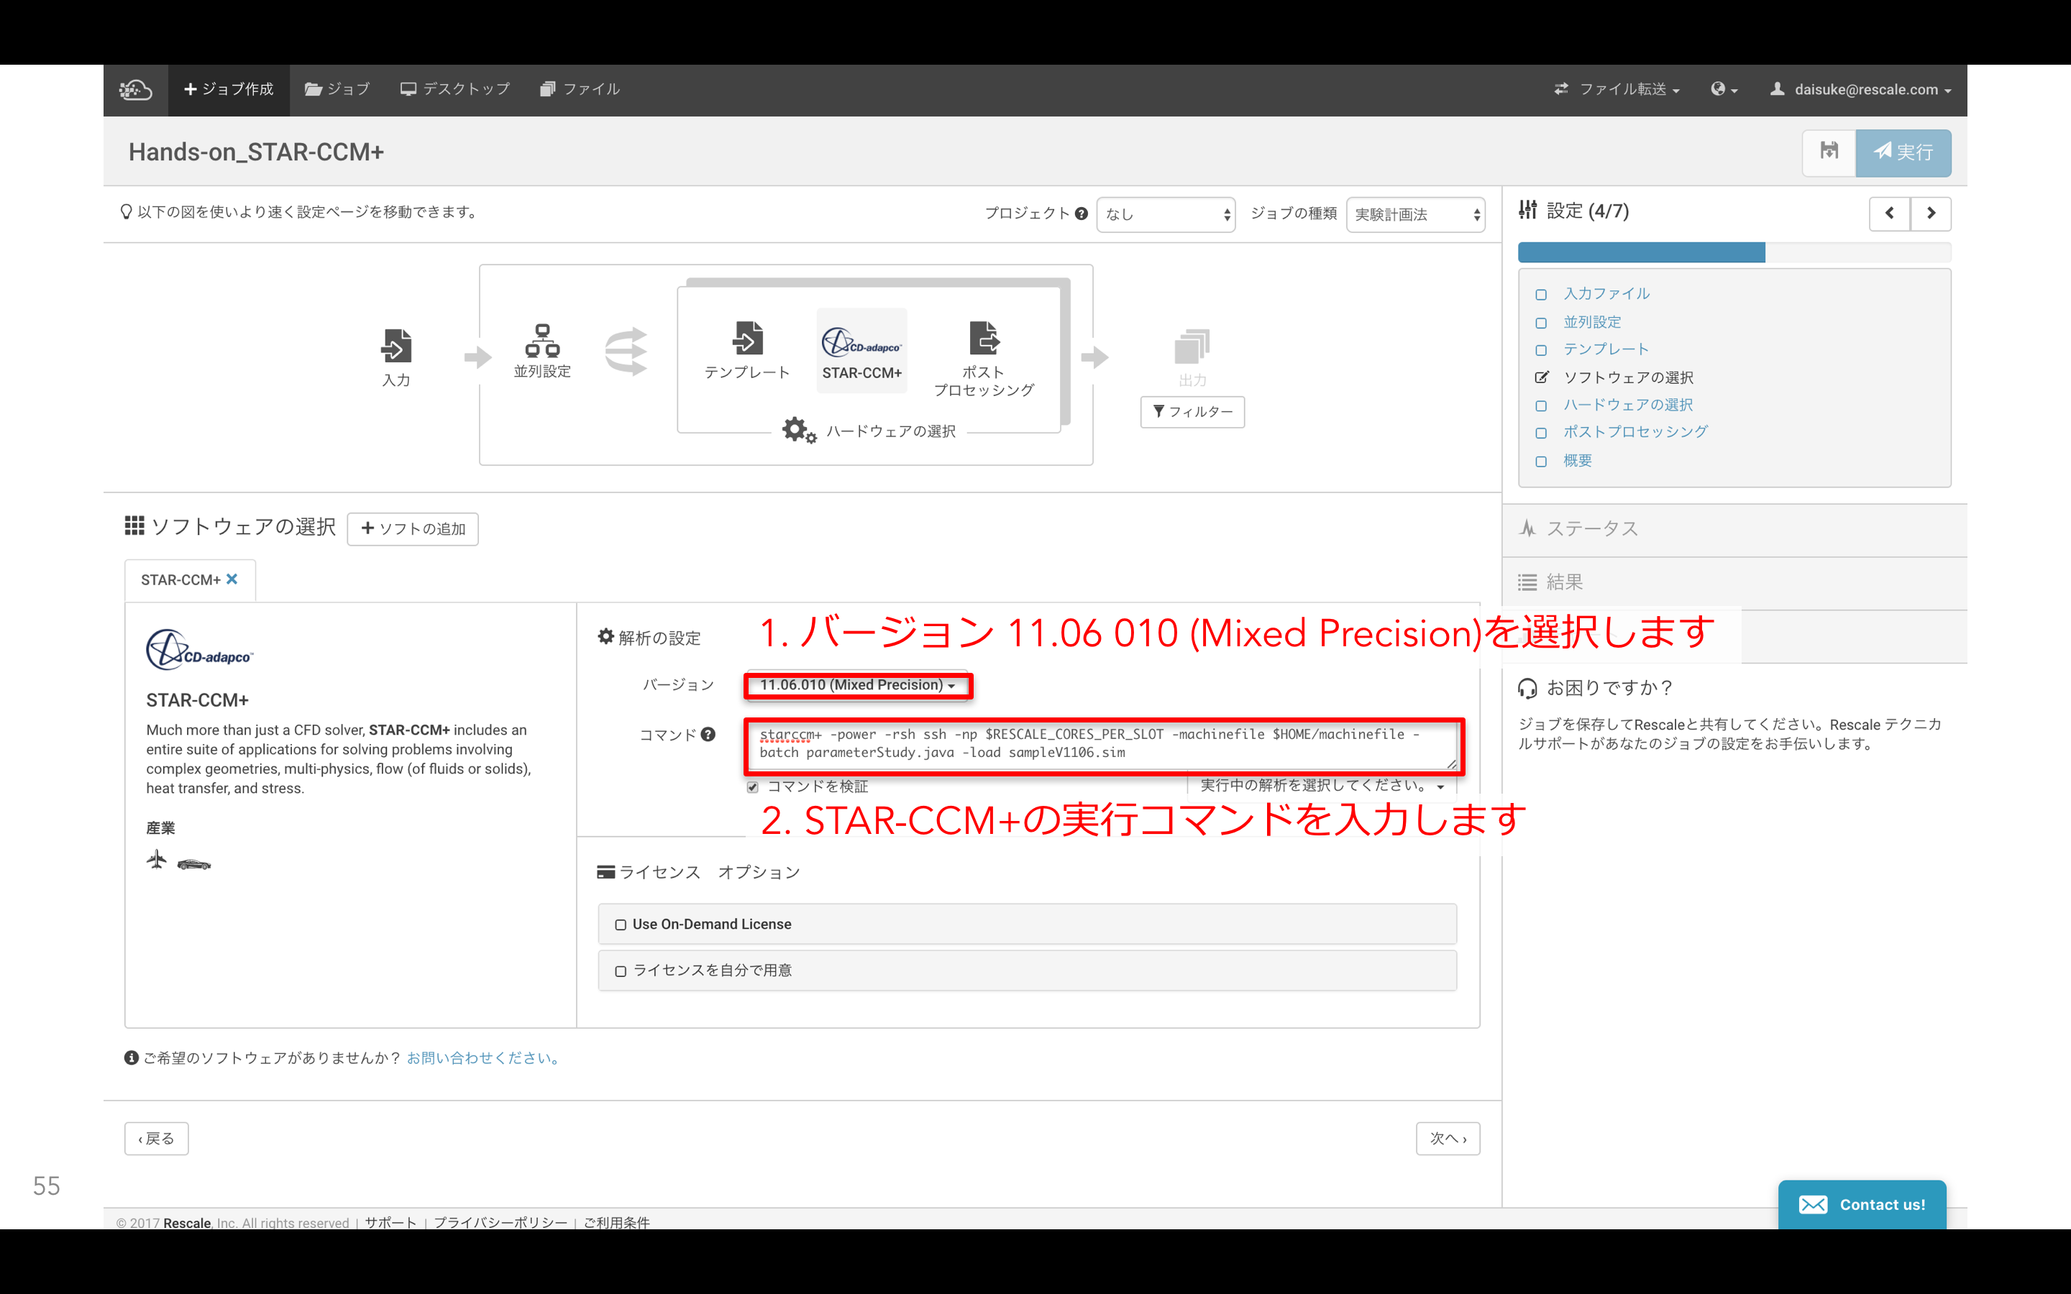This screenshot has height=1294, width=2071.
Task: Click the 入力 input workflow icon
Action: [396, 346]
